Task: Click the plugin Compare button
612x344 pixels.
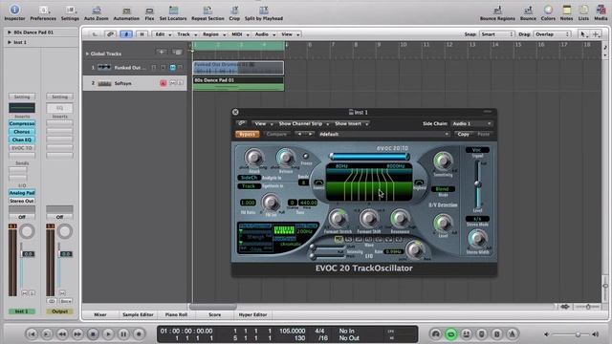Action: (276, 134)
